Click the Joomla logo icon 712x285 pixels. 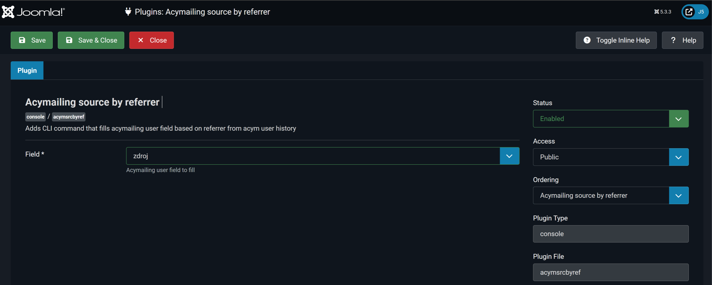8,12
